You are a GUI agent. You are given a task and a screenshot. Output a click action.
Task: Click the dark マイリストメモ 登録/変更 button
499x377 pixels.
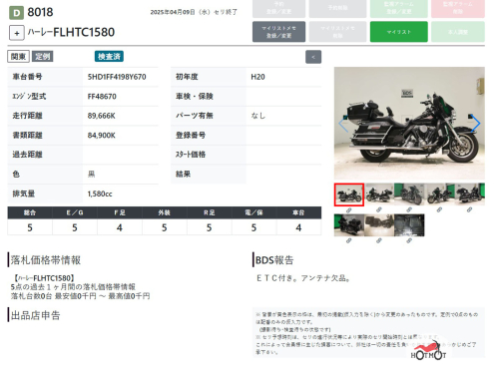tap(278, 32)
